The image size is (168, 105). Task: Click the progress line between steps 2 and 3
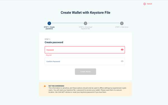point(104,23)
